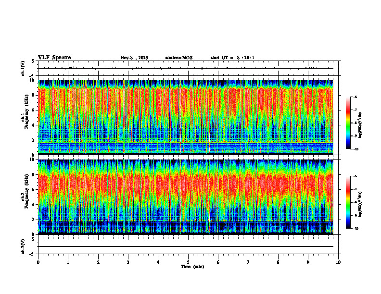The image size is (381, 294).
Task: Click the log(PSD) unit label of ch.1 color scale
Action: click(x=360, y=125)
